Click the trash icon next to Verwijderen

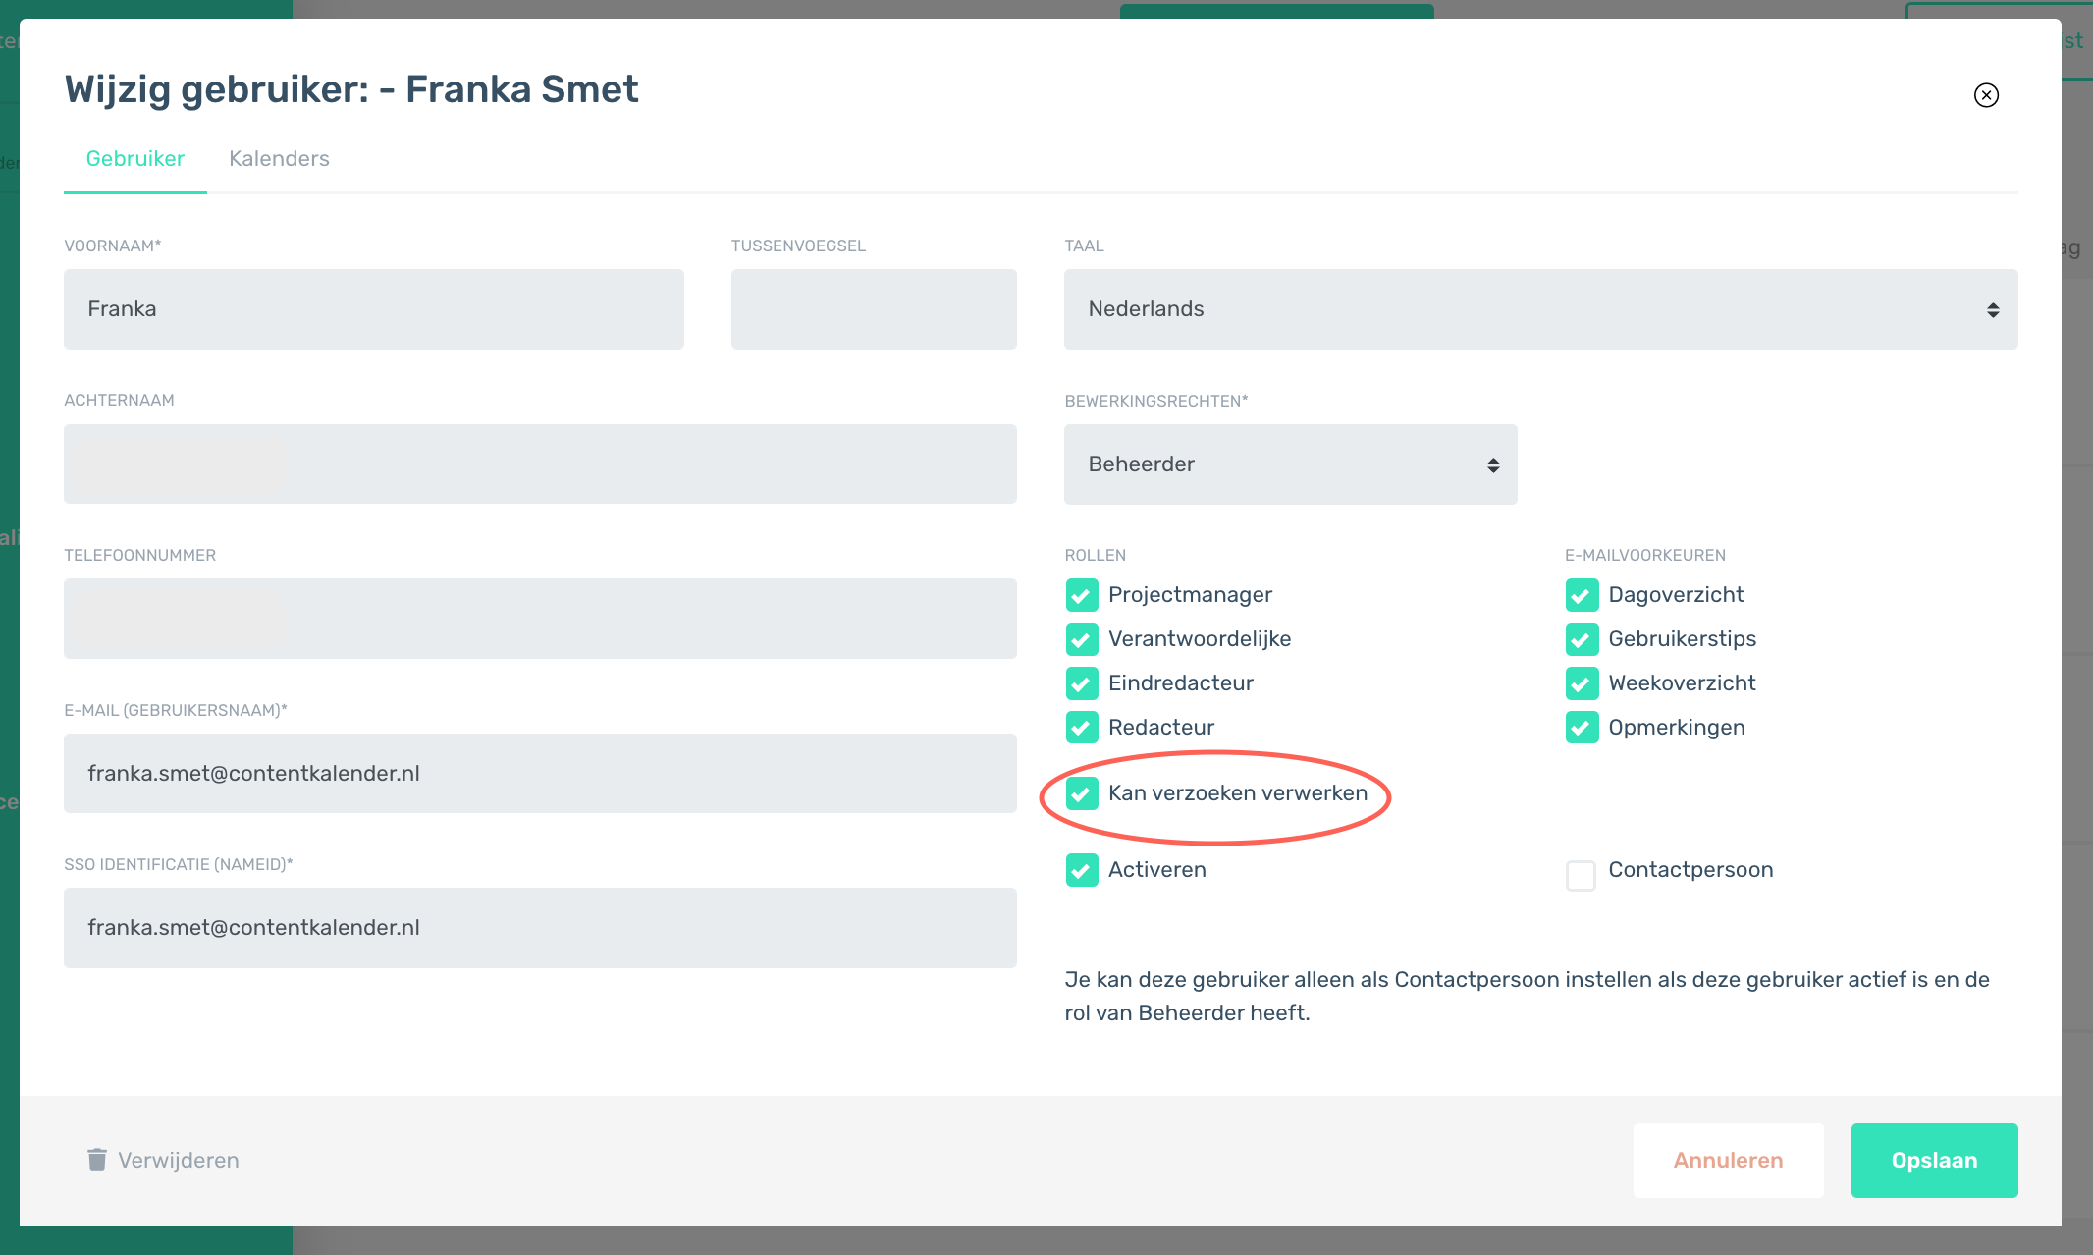click(x=97, y=1160)
